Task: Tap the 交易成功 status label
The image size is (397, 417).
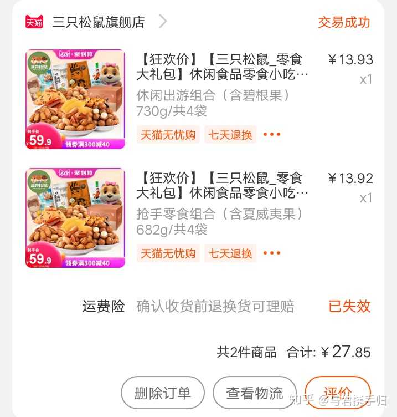Action: (344, 22)
